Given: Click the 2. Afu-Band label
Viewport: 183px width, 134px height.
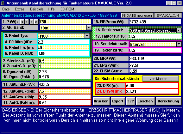Looking at the screenshot, I should pyautogui.click(x=20, y=27).
